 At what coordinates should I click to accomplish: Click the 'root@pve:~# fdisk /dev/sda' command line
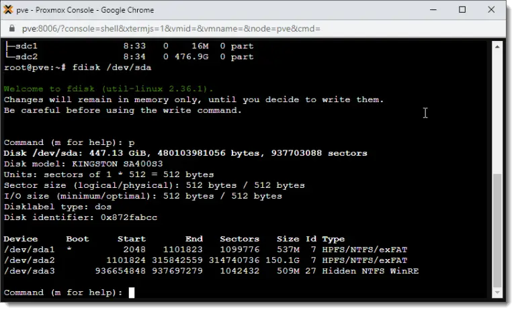77,67
